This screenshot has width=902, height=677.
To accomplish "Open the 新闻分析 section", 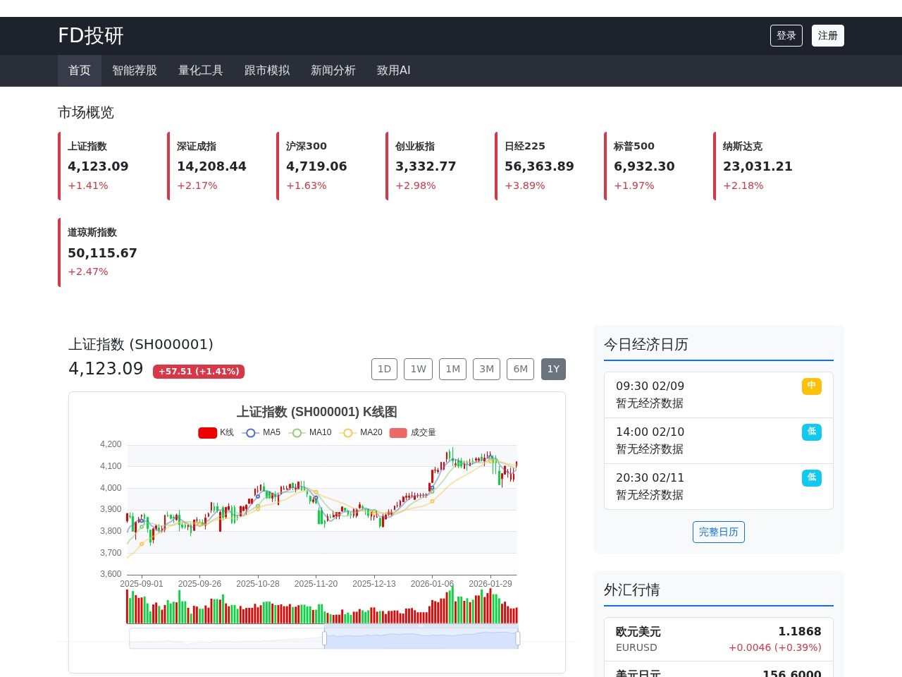I will coord(333,71).
